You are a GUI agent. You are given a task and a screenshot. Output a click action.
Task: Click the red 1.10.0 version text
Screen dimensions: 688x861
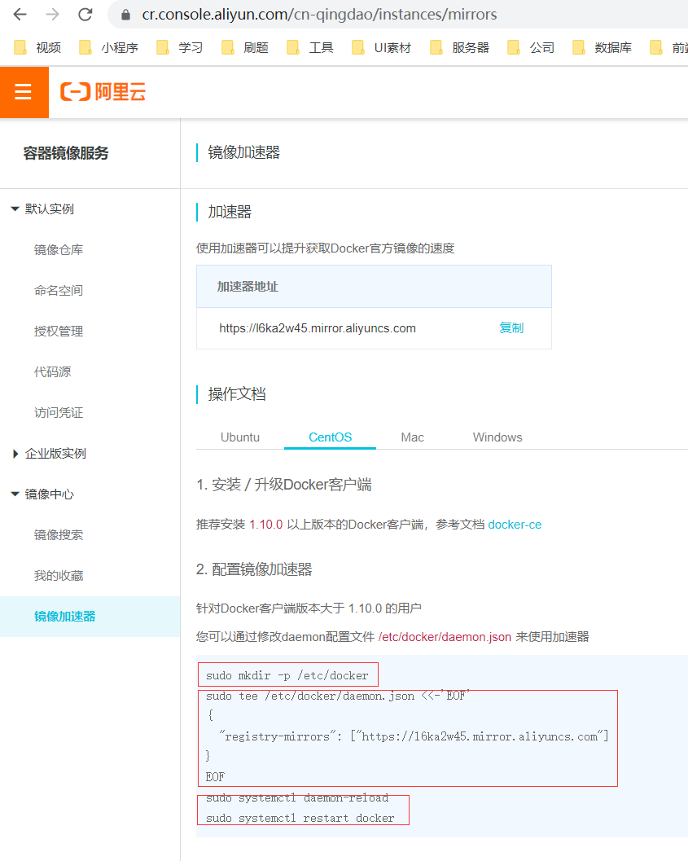[266, 525]
